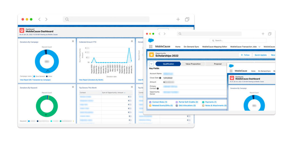Open Contact Roles (1) related list
Viewport: 292px width, 144px height.
click(160, 102)
